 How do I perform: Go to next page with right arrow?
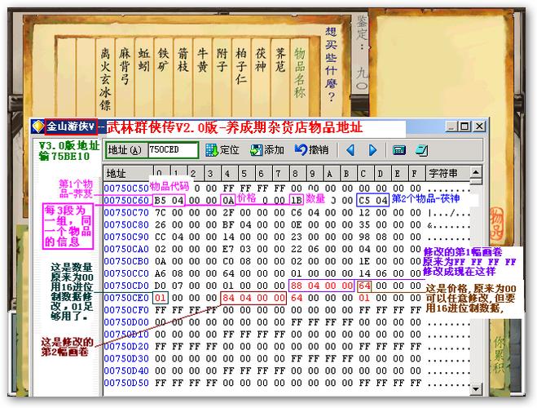tap(372, 150)
